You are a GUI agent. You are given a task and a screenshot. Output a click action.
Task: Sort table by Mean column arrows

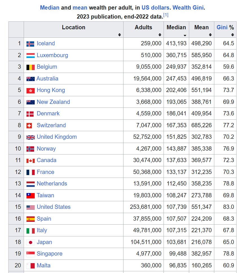coord(210,35)
